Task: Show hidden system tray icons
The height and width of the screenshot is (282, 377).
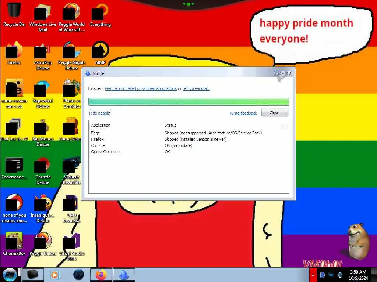Action: 313,275
